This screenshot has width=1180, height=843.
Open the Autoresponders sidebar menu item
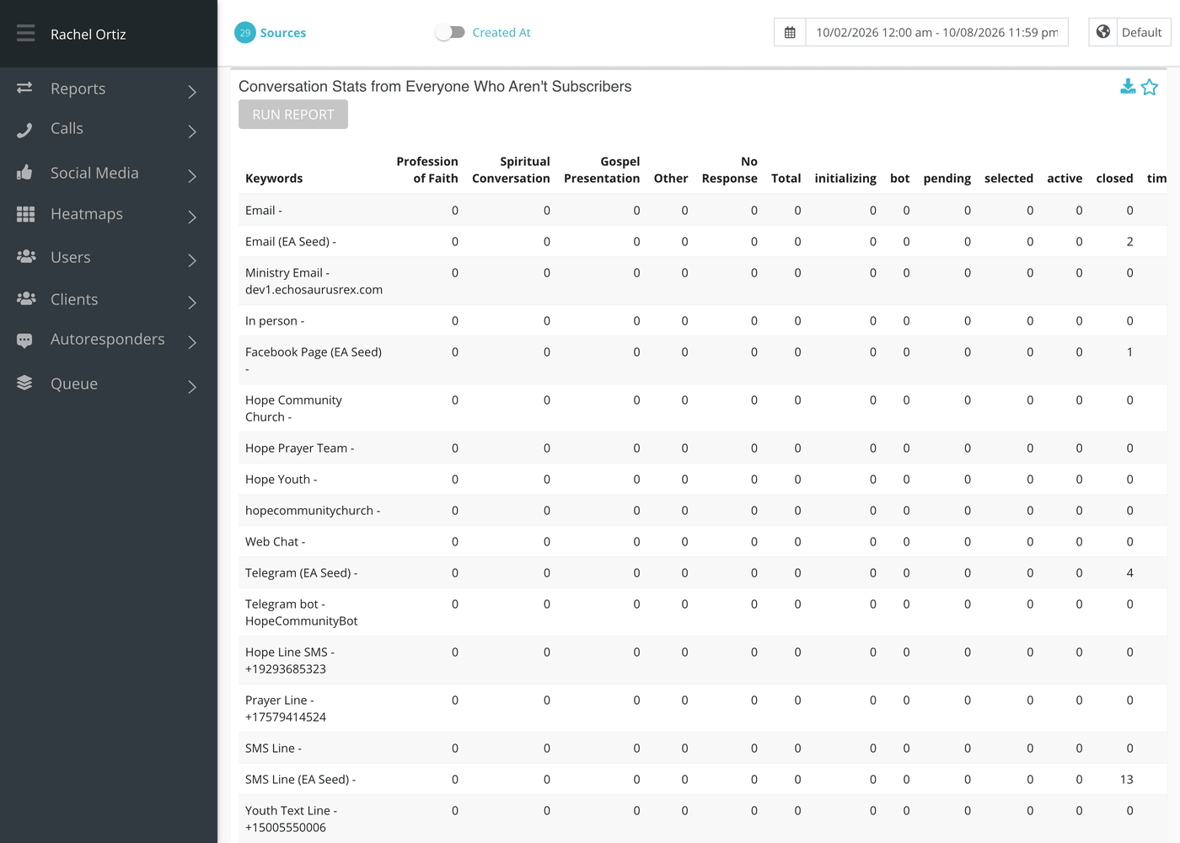point(109,340)
